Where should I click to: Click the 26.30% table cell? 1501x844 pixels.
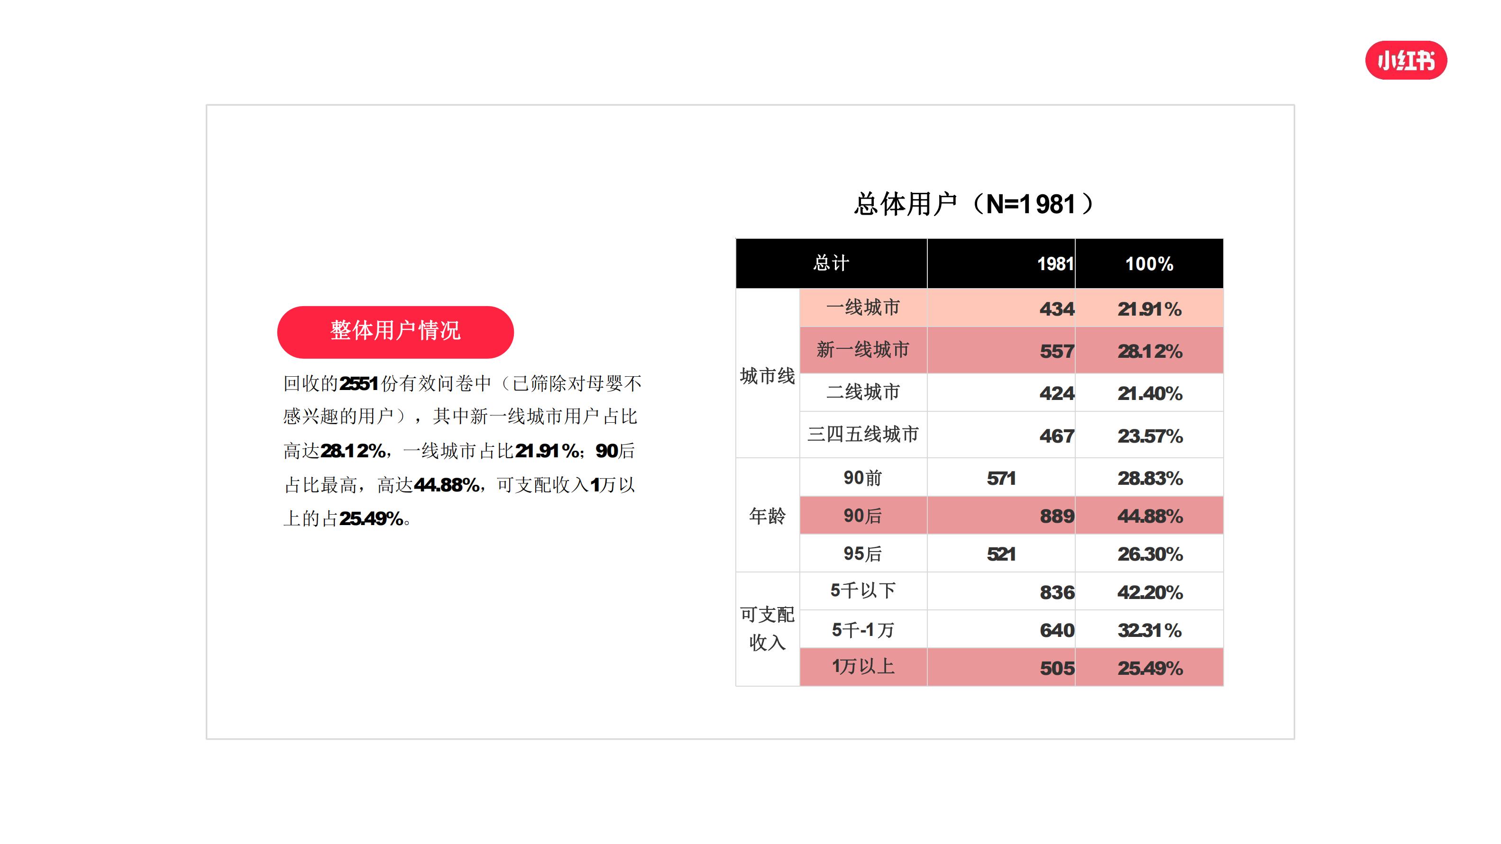click(1148, 553)
